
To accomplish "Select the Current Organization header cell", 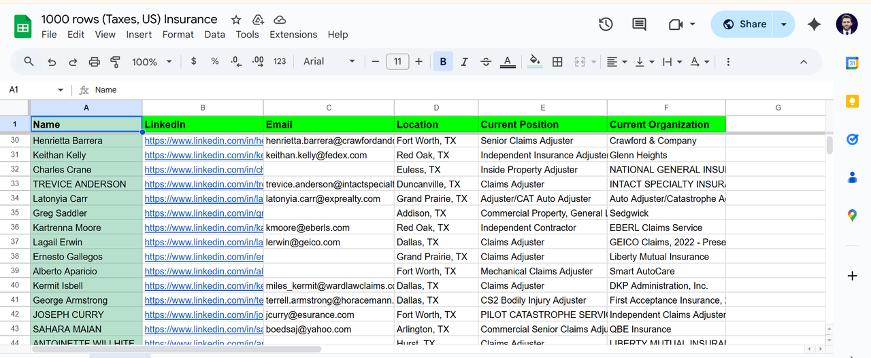I will pyautogui.click(x=666, y=124).
